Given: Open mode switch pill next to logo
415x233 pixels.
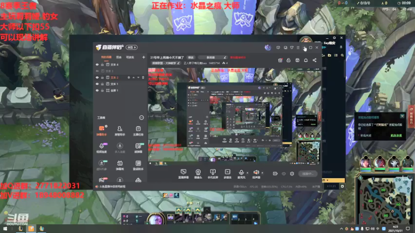Looking at the screenshot, I should pos(132,47).
